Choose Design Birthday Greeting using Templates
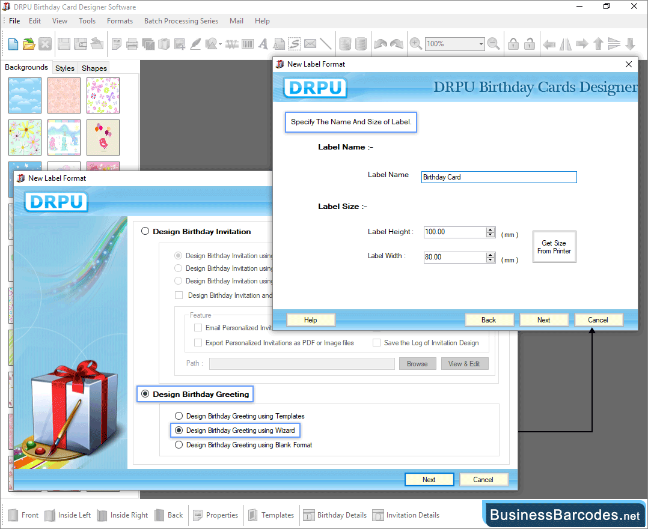This screenshot has width=648, height=529. 179,416
